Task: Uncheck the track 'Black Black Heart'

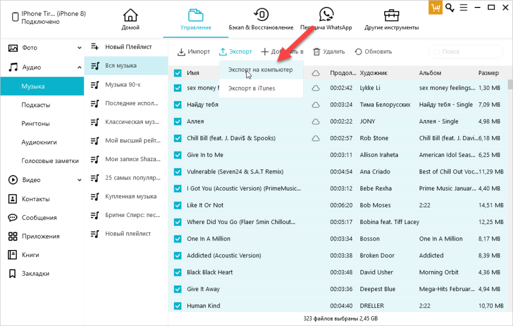Action: pyautogui.click(x=178, y=272)
